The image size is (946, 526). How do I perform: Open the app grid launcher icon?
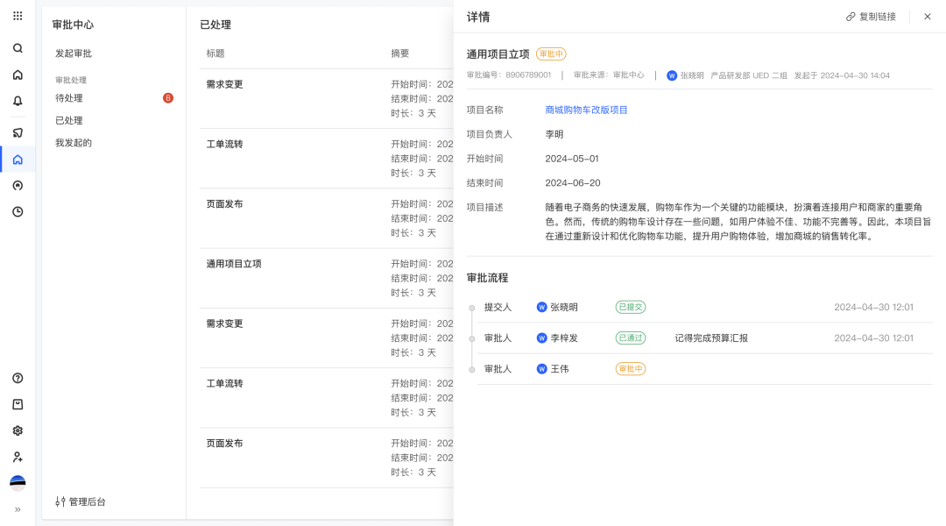(18, 16)
